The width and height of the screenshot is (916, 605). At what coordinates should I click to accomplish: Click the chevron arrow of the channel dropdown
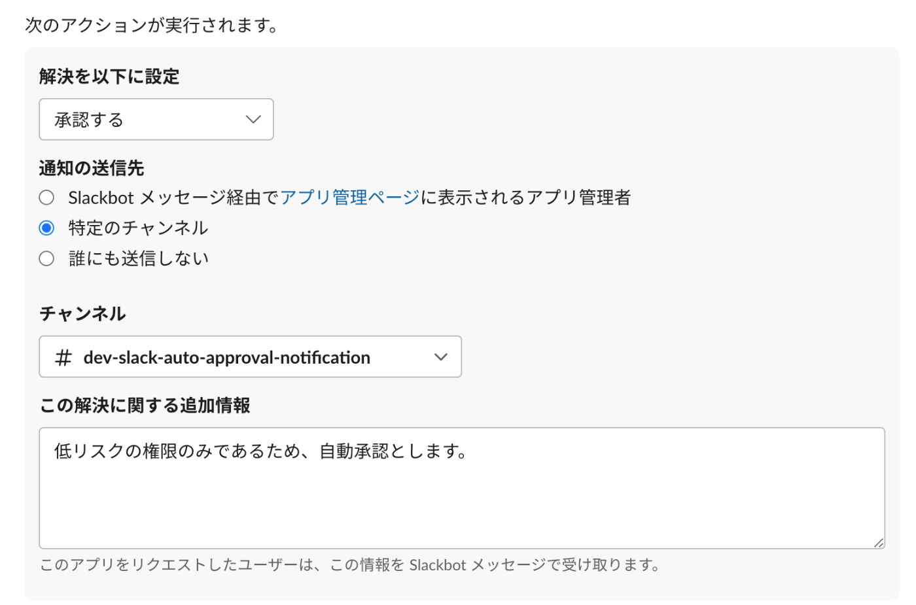click(x=441, y=357)
